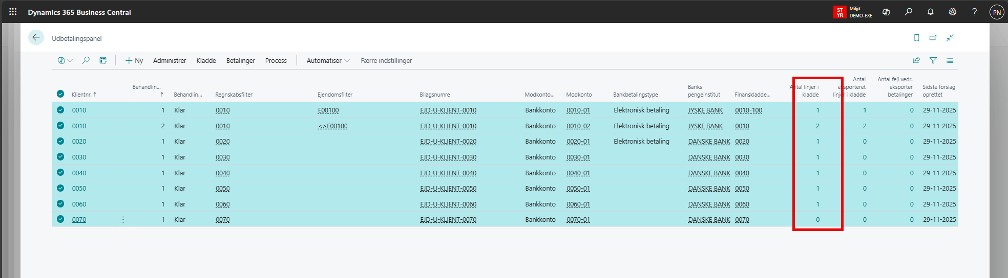Open the app launcher waffle icon
This screenshot has height=278, width=1008.
coord(13,12)
